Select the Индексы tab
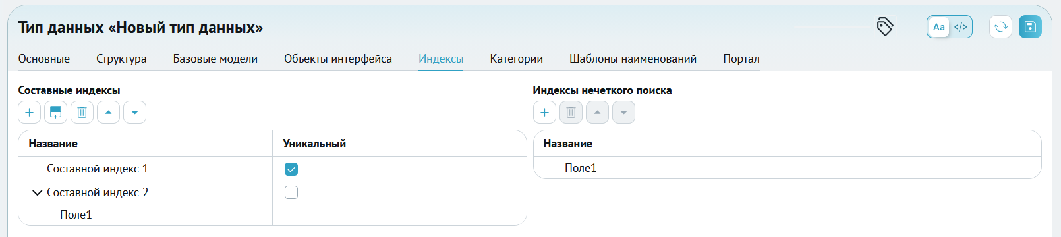This screenshot has height=237, width=1061. coord(441,59)
